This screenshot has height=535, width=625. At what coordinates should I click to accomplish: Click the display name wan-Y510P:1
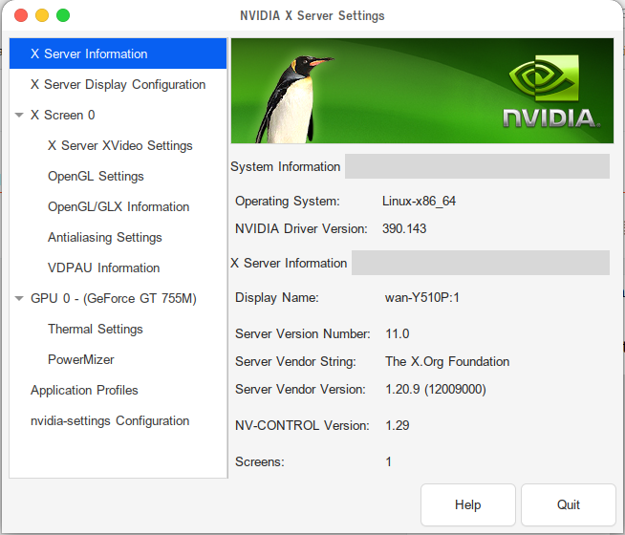[422, 297]
